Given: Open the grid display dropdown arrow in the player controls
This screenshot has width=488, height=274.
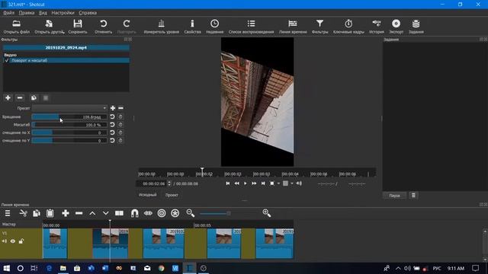Looking at the screenshot, I should [292, 183].
